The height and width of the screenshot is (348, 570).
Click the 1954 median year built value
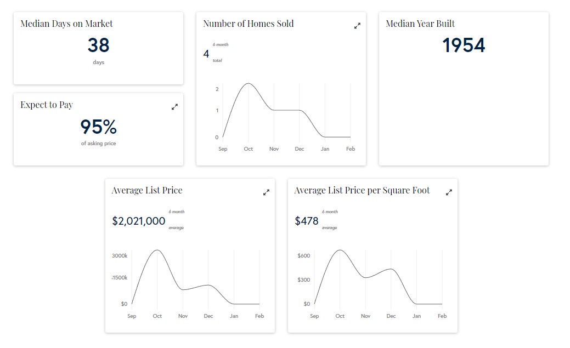coord(464,45)
